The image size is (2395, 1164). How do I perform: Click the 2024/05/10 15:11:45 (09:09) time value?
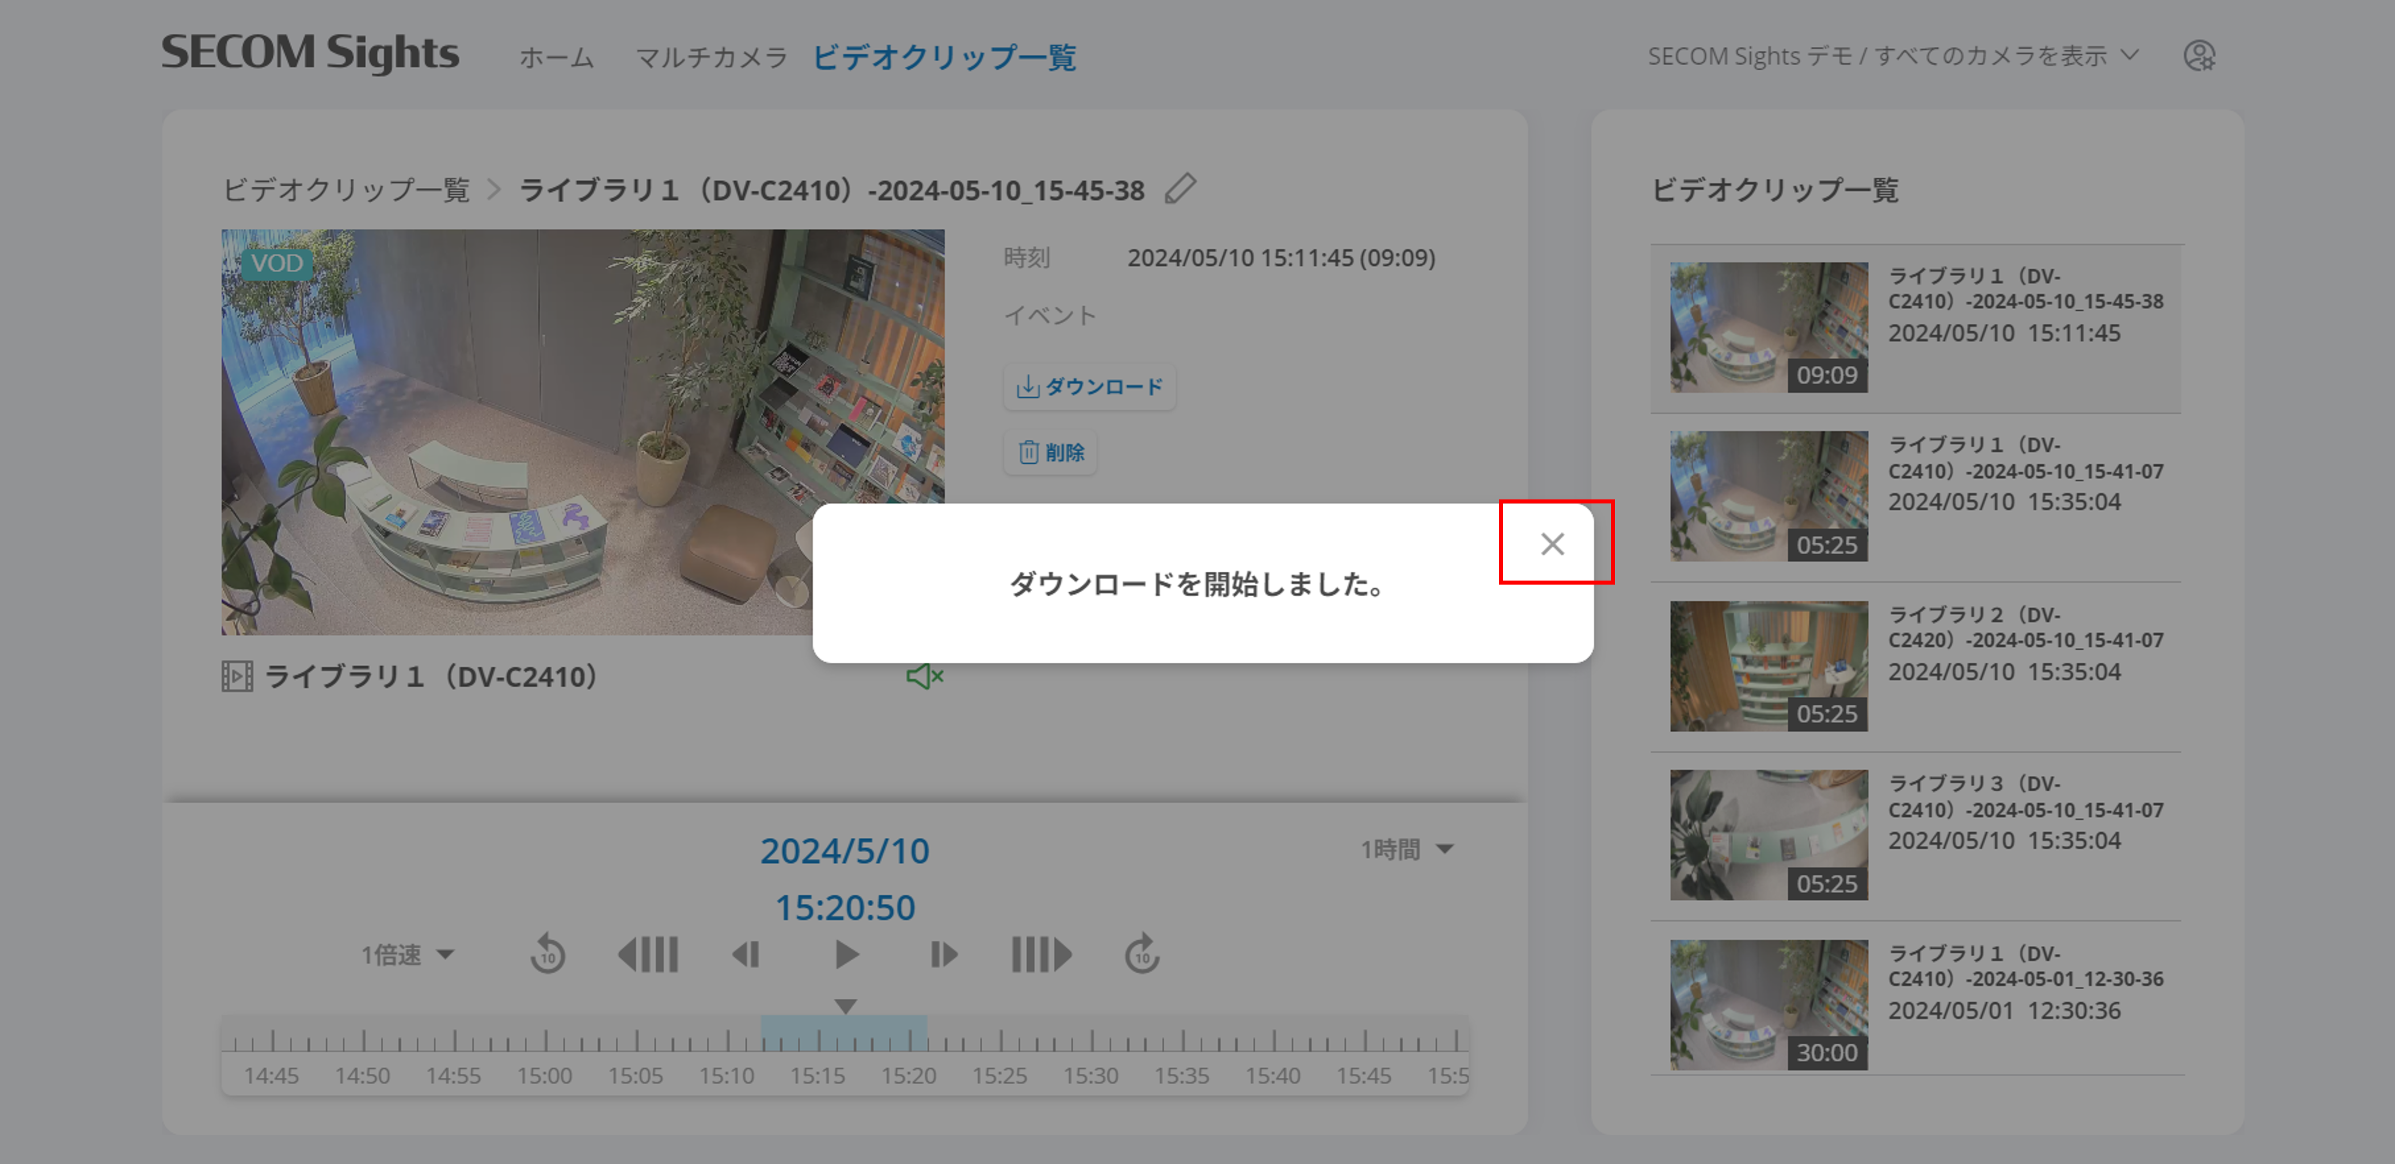[x=1281, y=257]
